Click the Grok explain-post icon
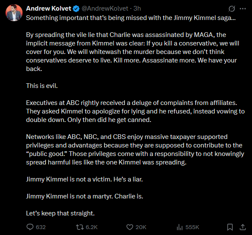252x235 pixels. 232,8
